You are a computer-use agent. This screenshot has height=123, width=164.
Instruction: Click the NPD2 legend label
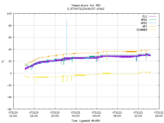(144, 23)
